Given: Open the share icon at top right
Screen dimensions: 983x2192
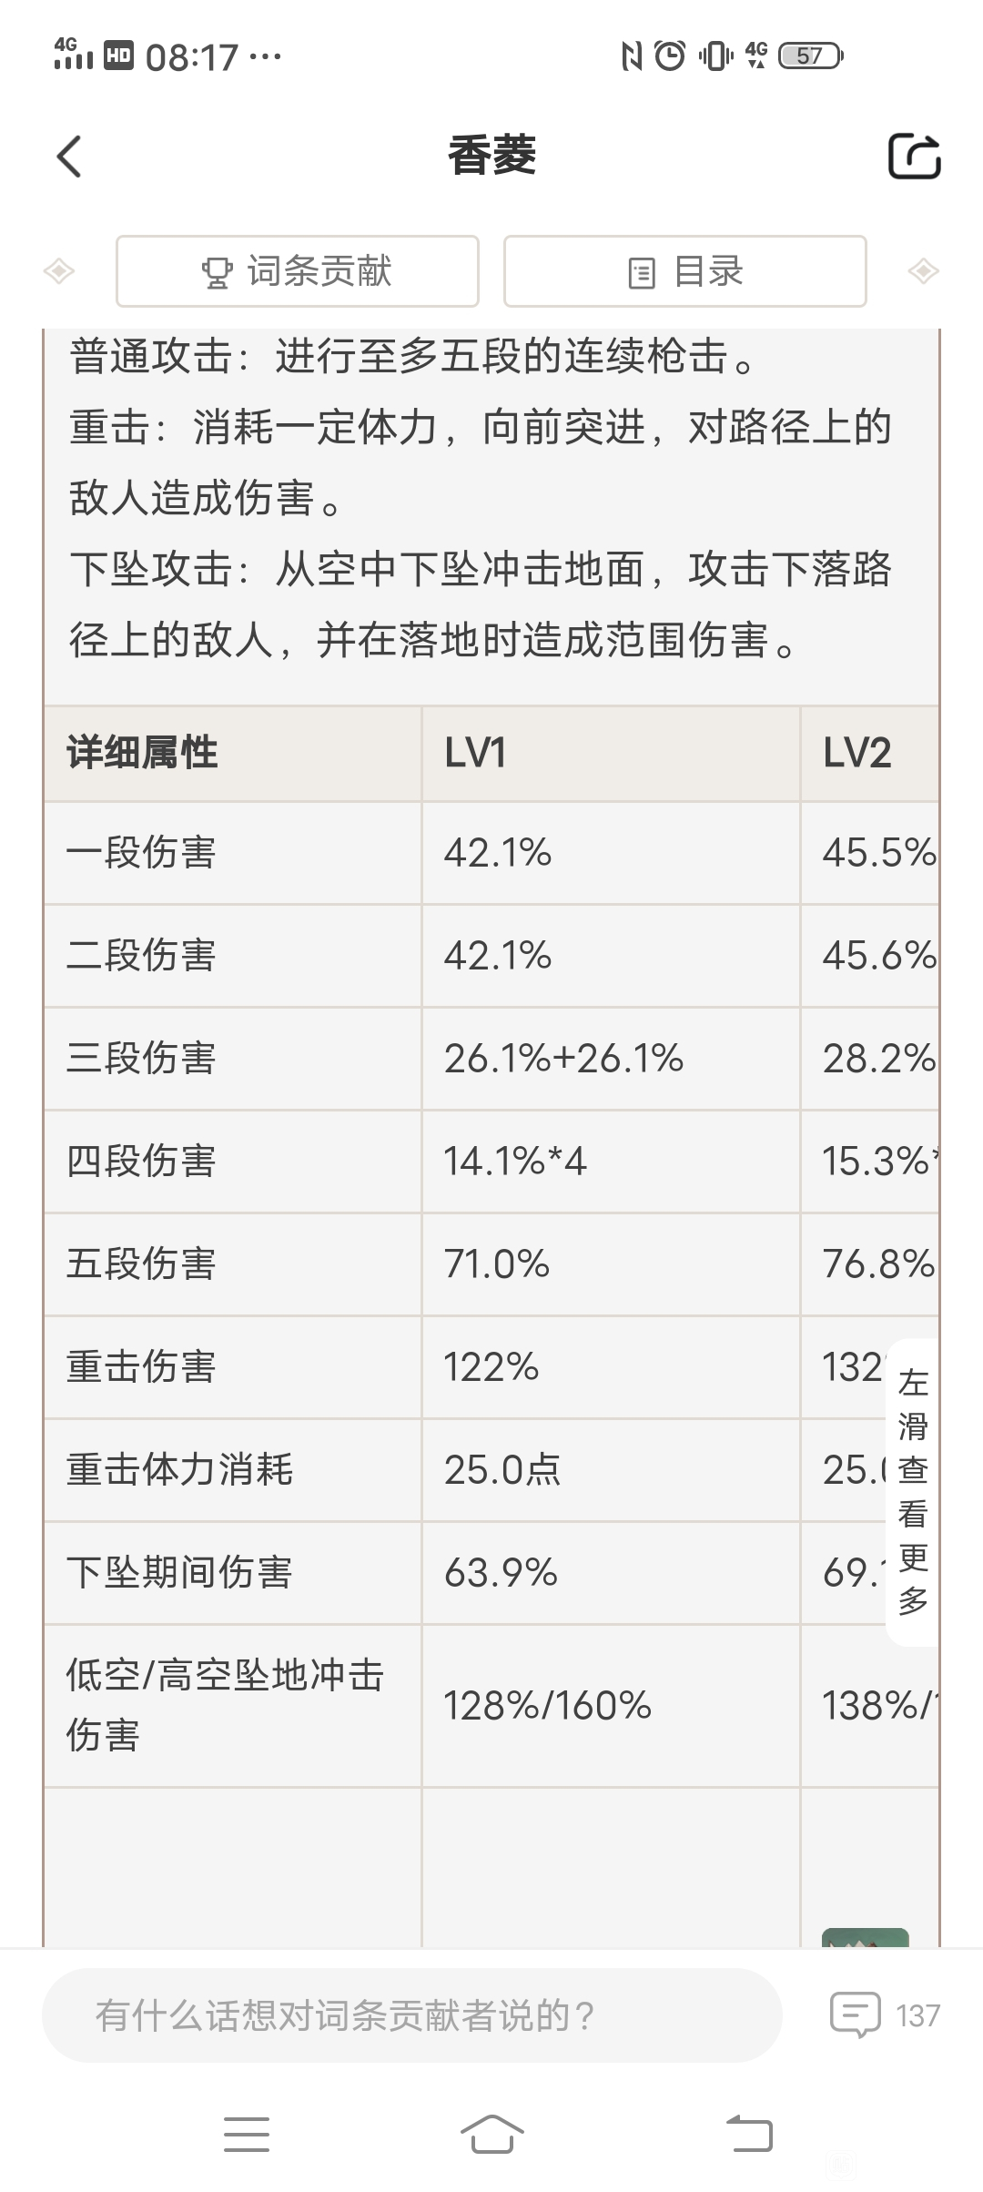Looking at the screenshot, I should [x=914, y=156].
